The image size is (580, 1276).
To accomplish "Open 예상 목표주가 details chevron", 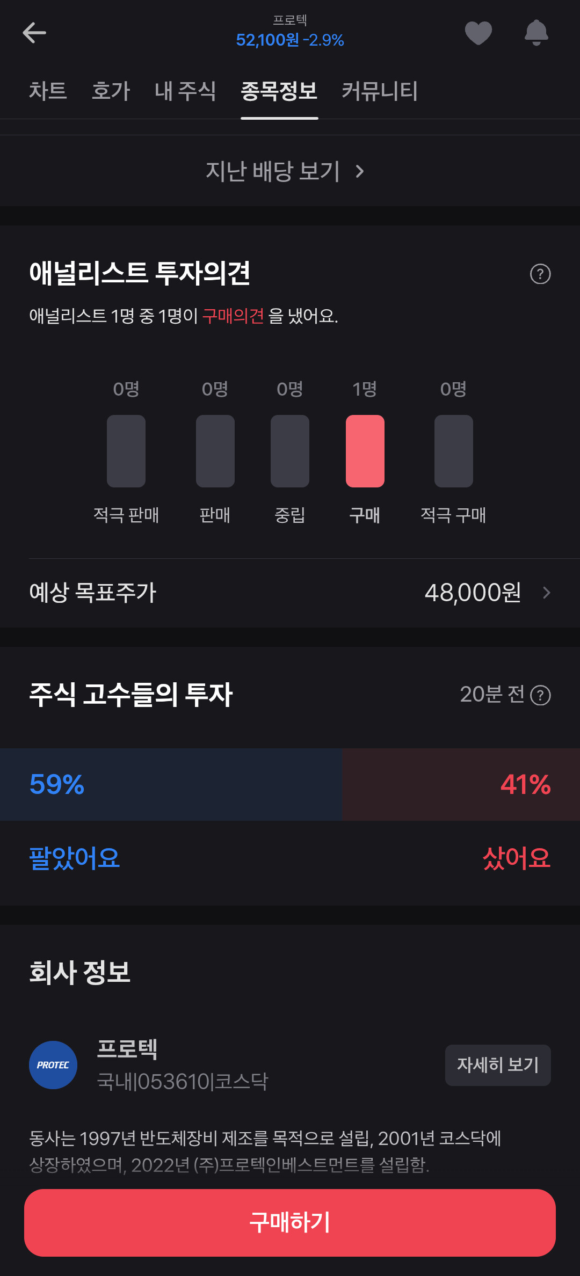I will pos(547,593).
